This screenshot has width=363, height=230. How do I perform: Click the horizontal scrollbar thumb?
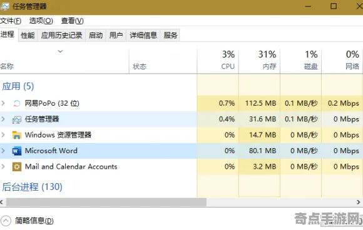click(106, 202)
